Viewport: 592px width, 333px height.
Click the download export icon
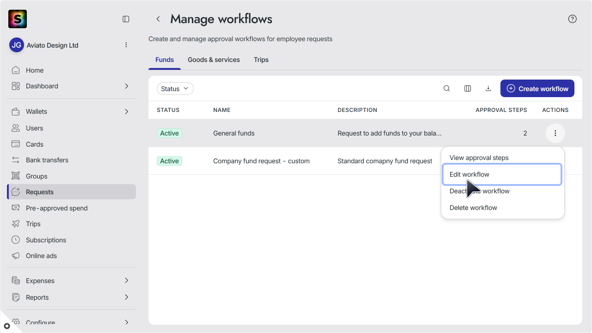[x=488, y=88]
